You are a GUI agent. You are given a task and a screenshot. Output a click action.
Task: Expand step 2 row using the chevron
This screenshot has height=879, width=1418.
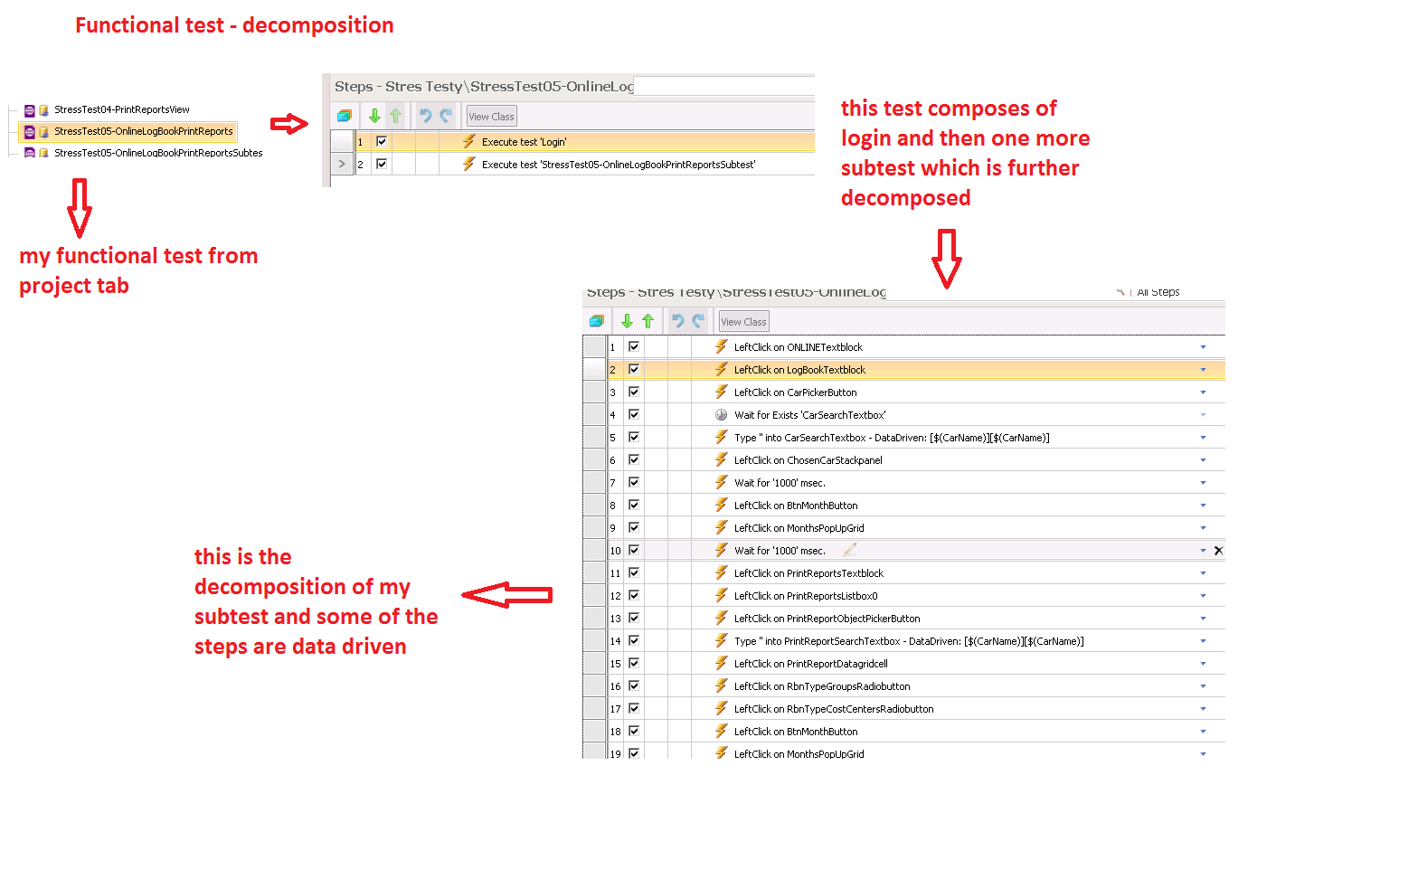[342, 164]
